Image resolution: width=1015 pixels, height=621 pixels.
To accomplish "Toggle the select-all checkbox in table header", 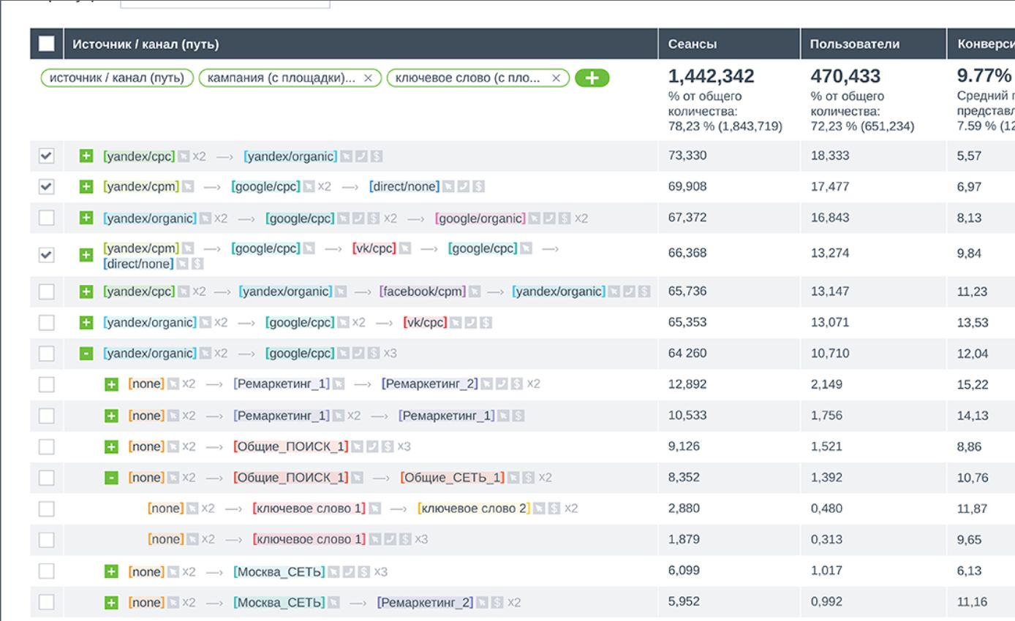I will [x=46, y=44].
